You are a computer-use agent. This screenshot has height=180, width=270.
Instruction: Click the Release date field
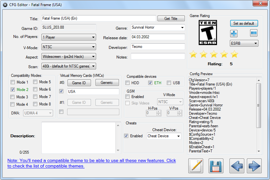[x=158, y=37]
